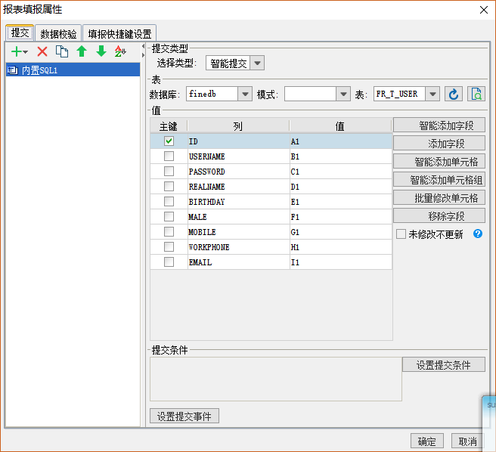Screen dimensions: 496x452
Task: Open the 模式 dropdown
Action: click(x=343, y=94)
